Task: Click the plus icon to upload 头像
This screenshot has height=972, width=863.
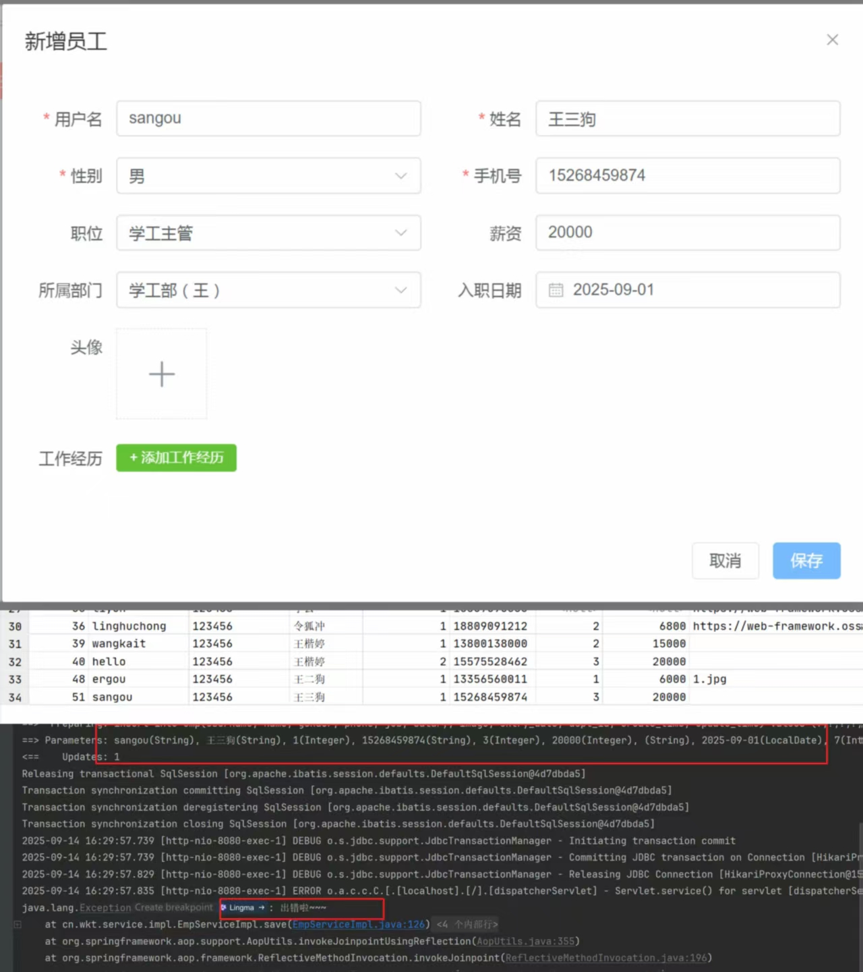Action: click(162, 374)
